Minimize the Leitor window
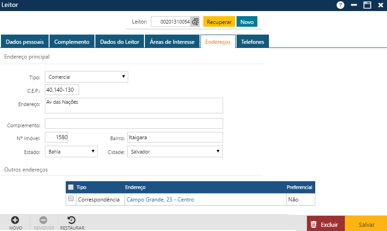This screenshot has width=387, height=231. [x=354, y=5]
